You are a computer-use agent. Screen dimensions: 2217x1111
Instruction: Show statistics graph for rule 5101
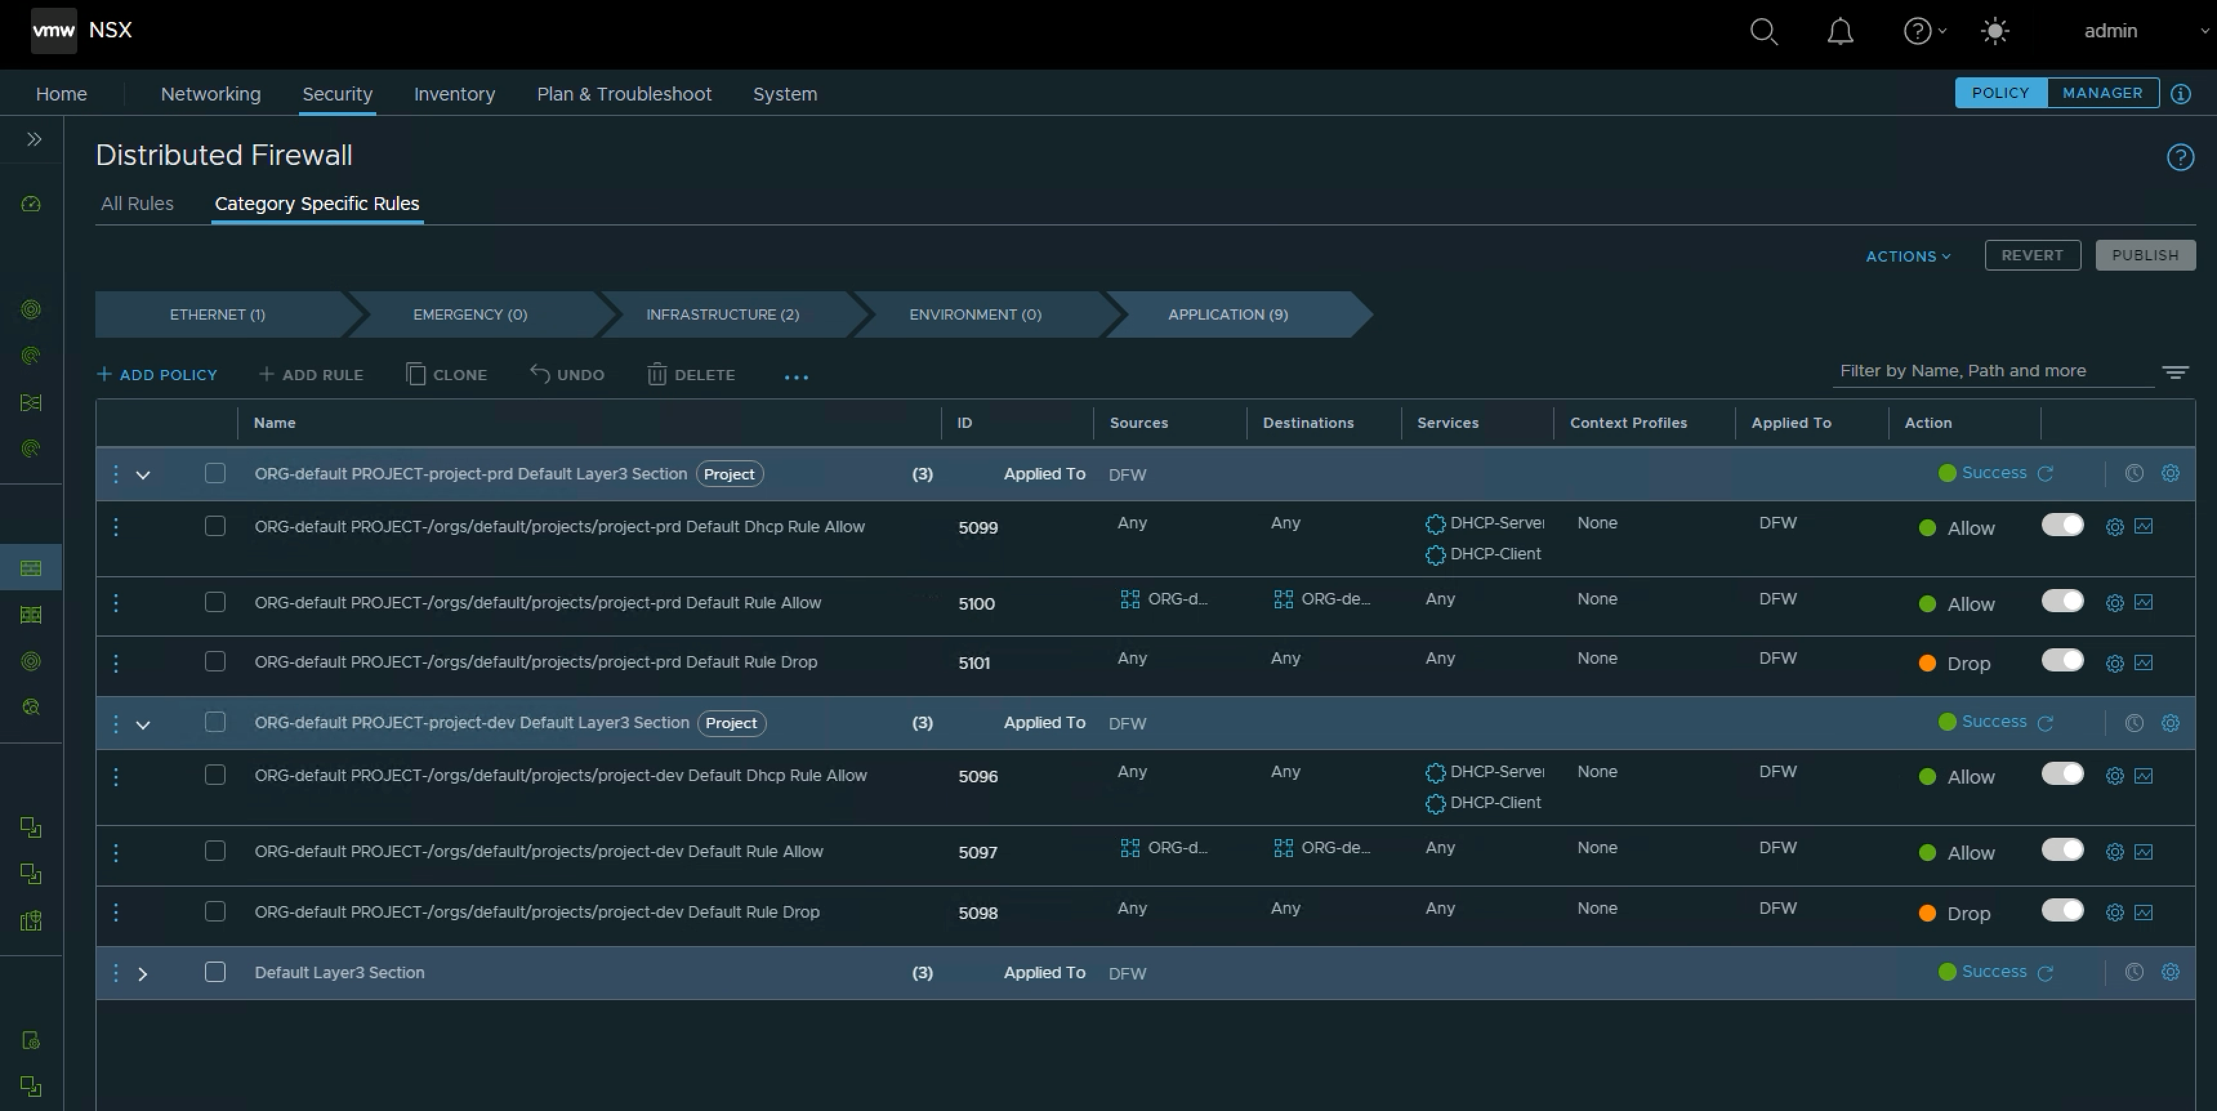(2144, 662)
